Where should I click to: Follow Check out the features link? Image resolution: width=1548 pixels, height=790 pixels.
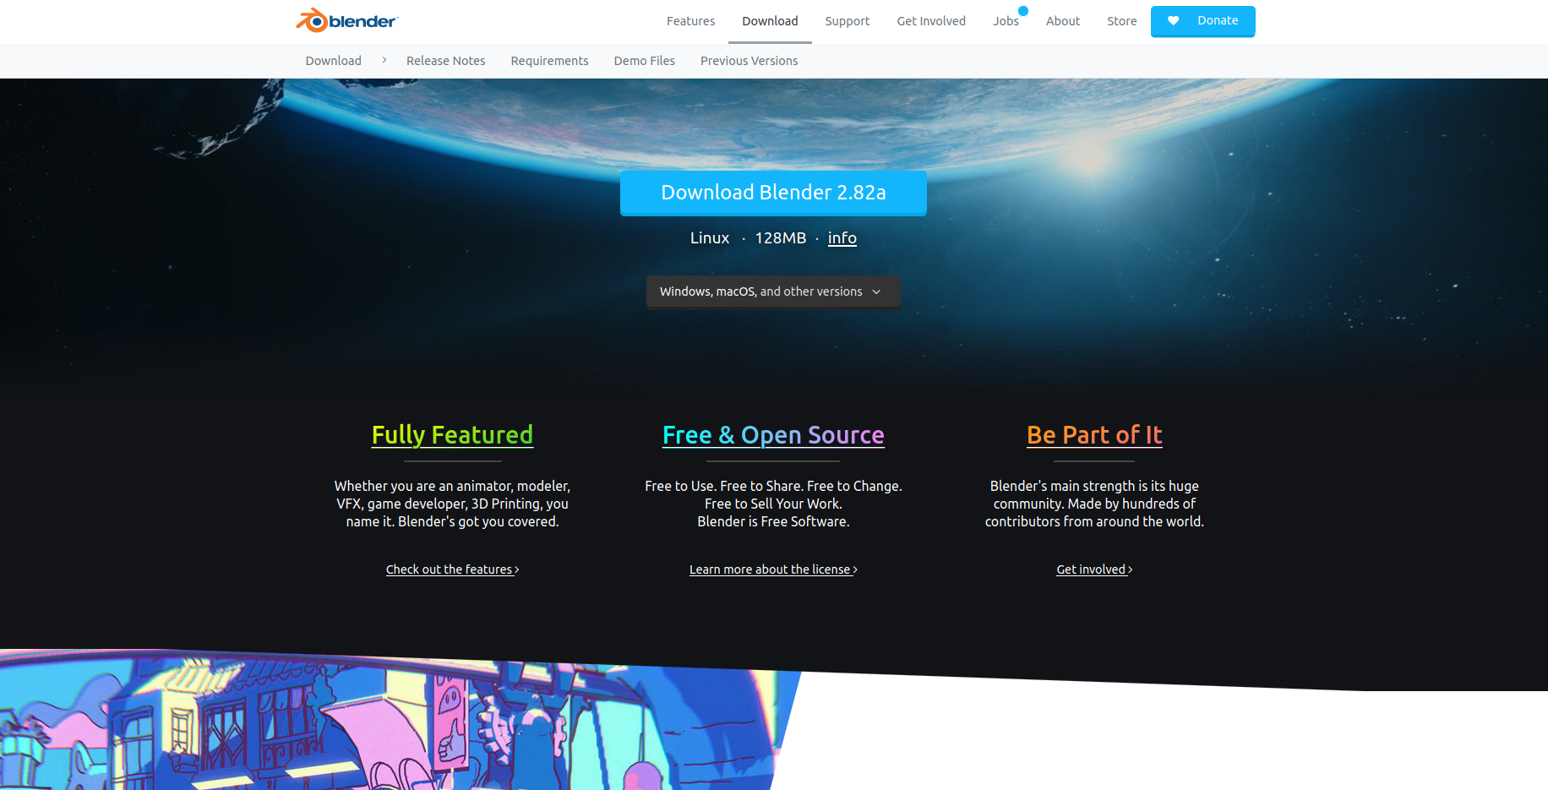coord(452,569)
